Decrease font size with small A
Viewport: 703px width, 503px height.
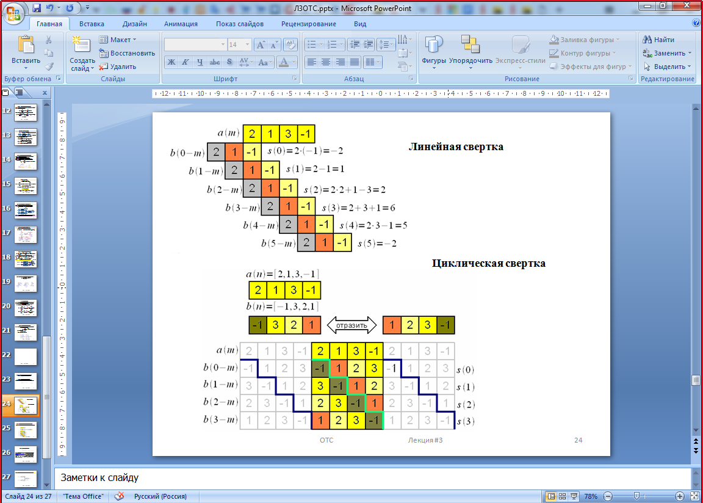pos(274,45)
